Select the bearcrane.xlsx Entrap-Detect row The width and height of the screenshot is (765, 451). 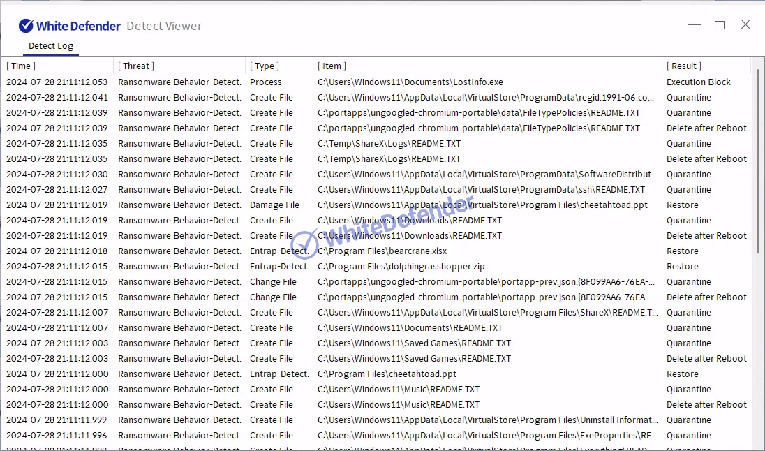[382, 251]
